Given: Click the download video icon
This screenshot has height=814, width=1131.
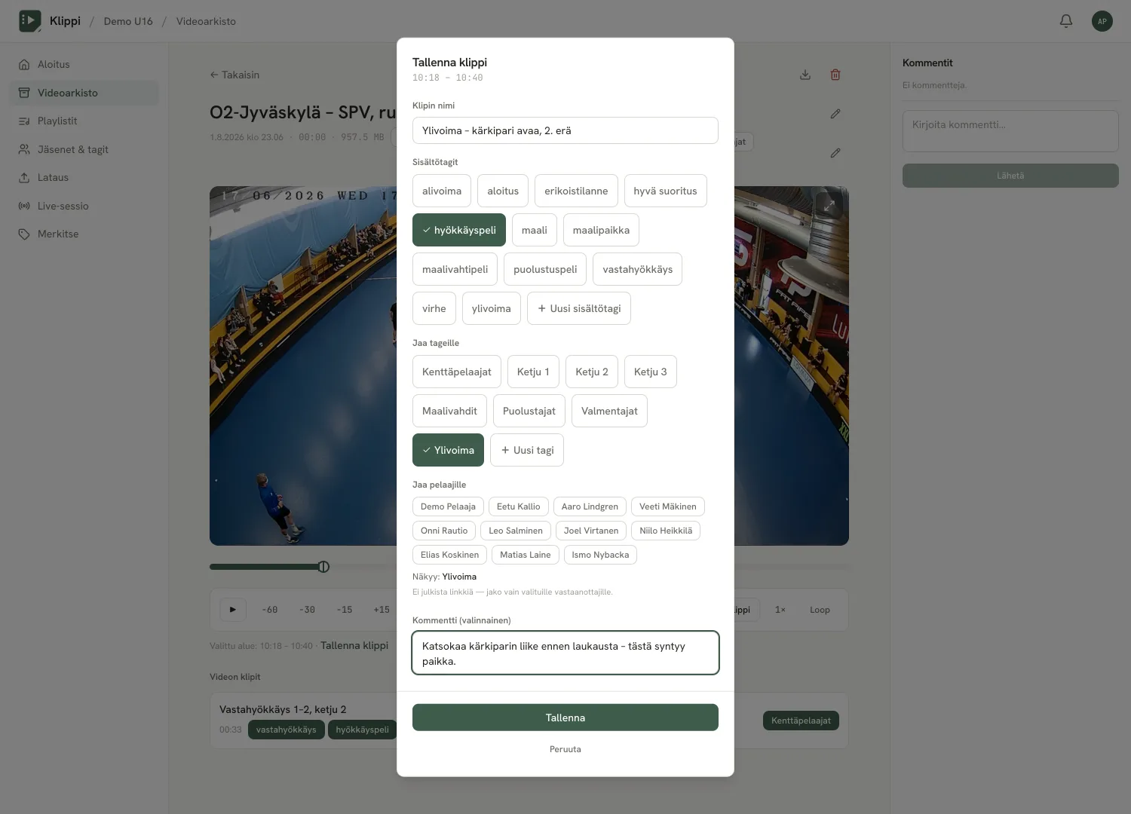Looking at the screenshot, I should coord(805,75).
